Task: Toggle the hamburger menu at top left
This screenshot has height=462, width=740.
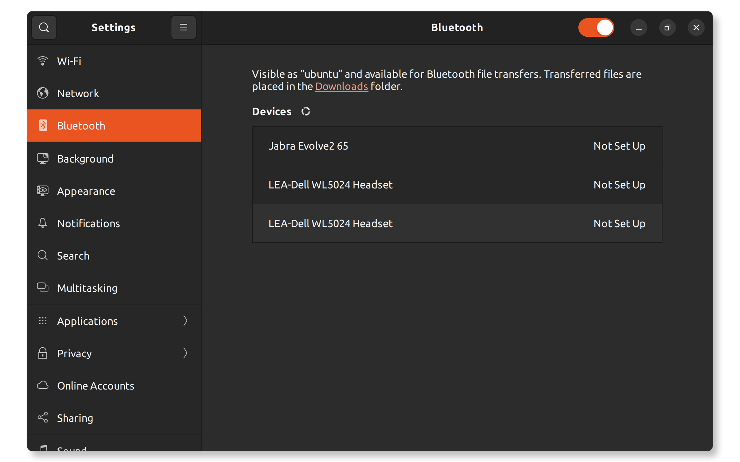Action: click(183, 27)
